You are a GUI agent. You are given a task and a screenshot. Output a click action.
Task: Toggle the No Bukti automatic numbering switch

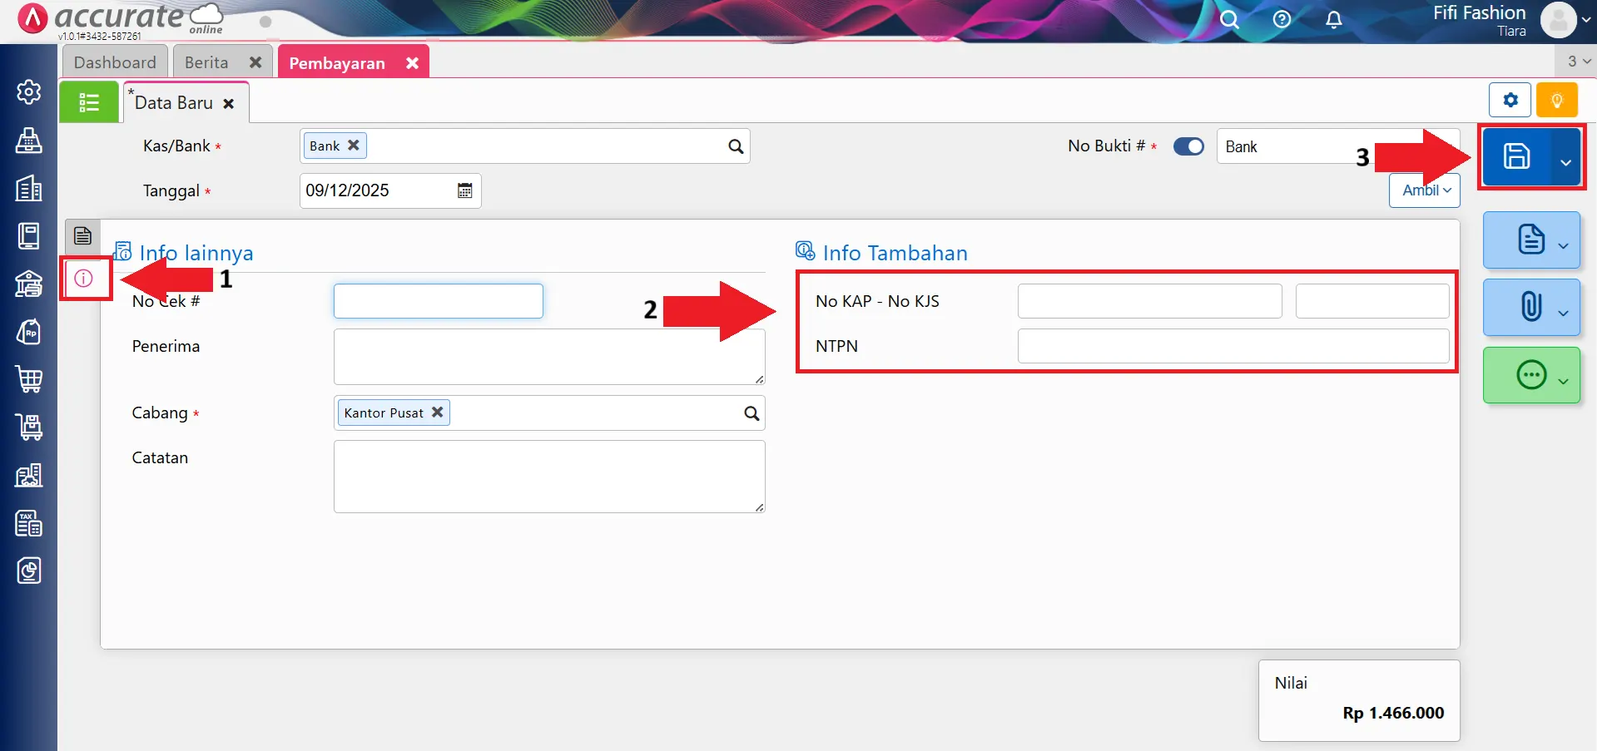[x=1188, y=146]
